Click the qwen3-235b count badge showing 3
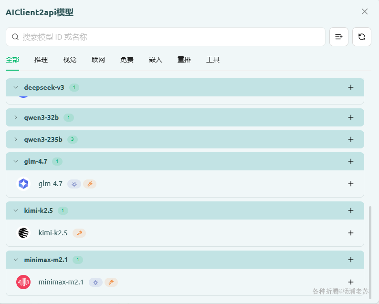 (72, 139)
